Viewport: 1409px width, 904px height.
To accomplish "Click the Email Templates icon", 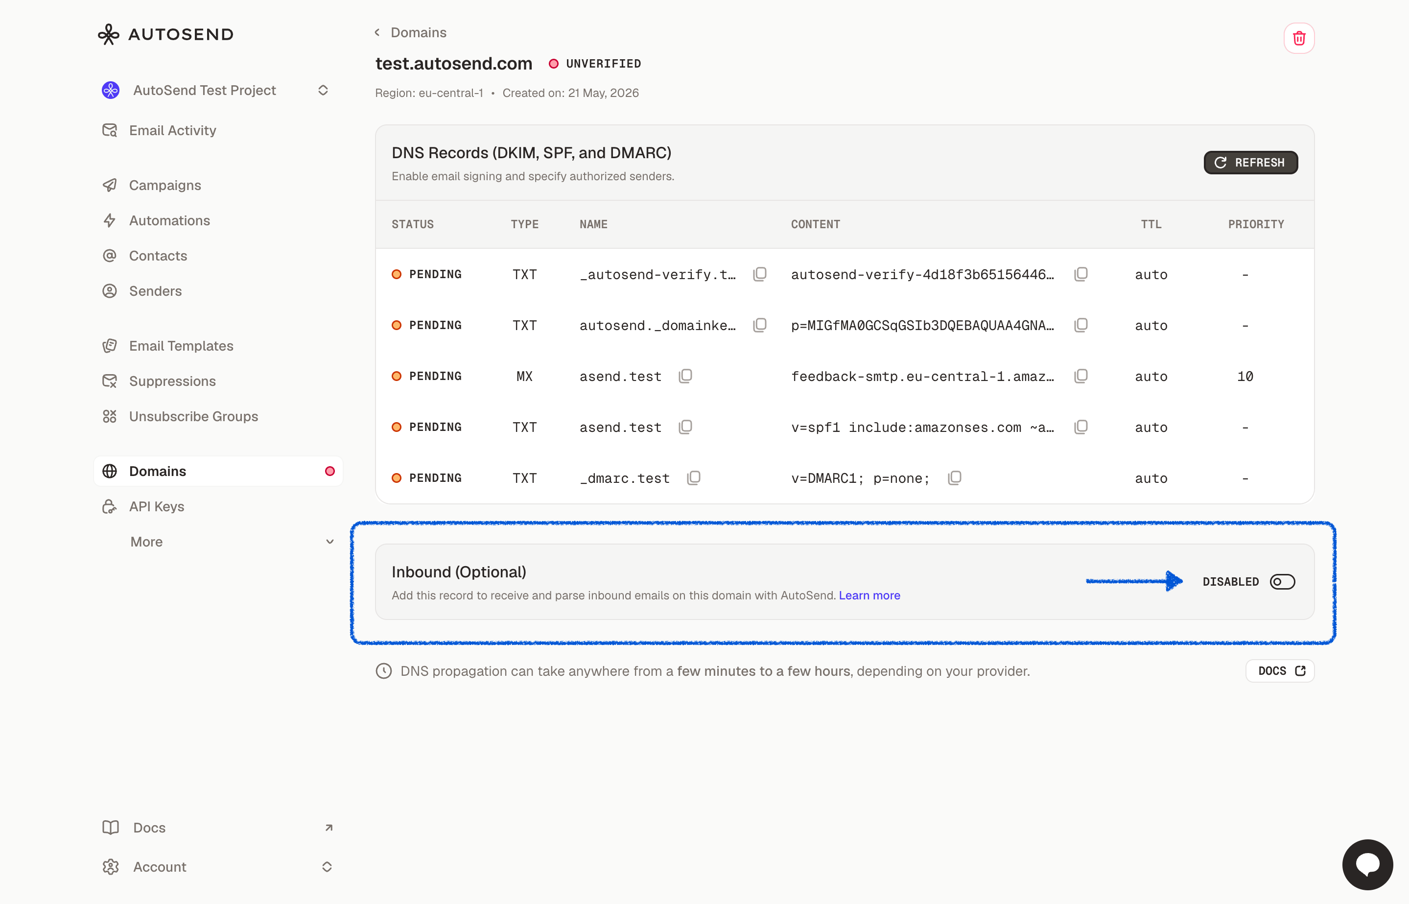I will point(110,346).
